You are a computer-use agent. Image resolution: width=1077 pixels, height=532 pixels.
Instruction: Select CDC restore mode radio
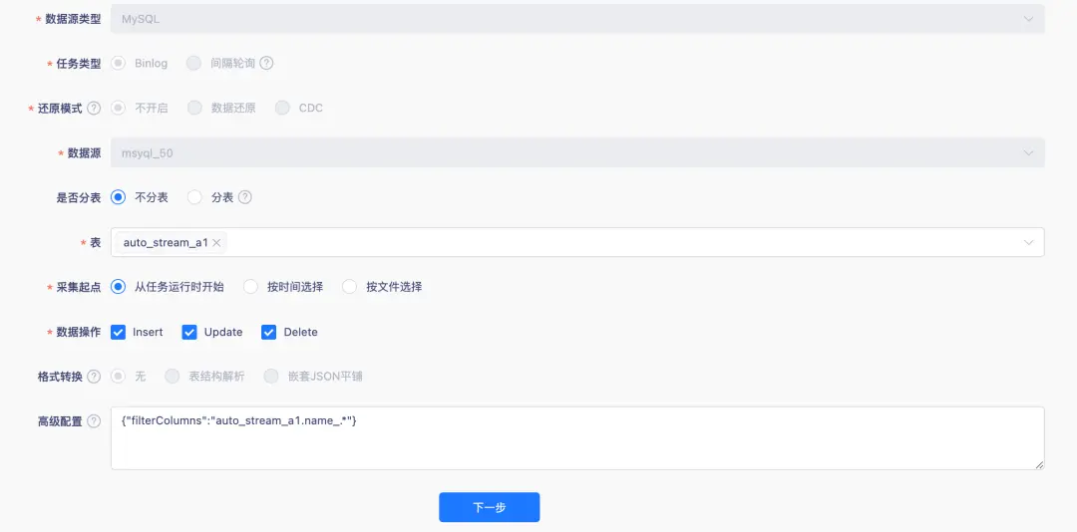point(282,109)
